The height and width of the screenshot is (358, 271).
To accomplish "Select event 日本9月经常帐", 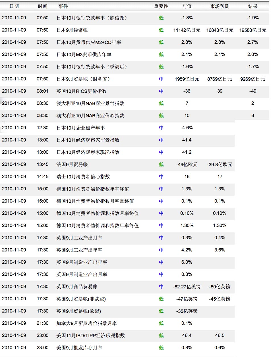I will [72, 30].
